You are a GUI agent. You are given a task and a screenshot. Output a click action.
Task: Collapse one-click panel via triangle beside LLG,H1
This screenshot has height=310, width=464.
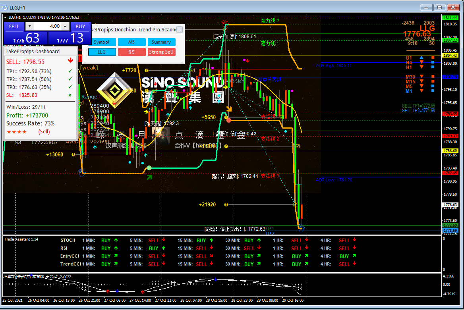click(5, 17)
